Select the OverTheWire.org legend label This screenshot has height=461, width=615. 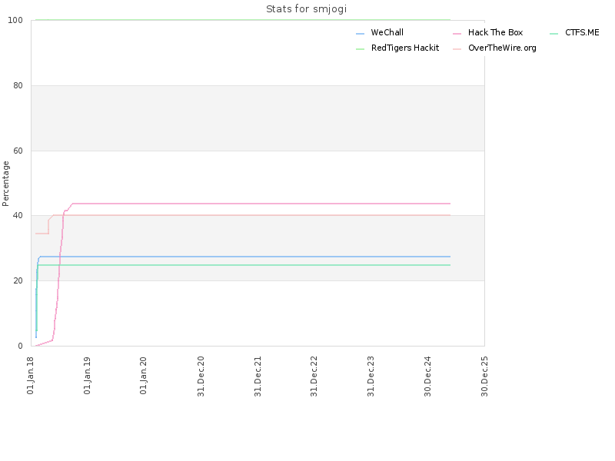coord(502,48)
